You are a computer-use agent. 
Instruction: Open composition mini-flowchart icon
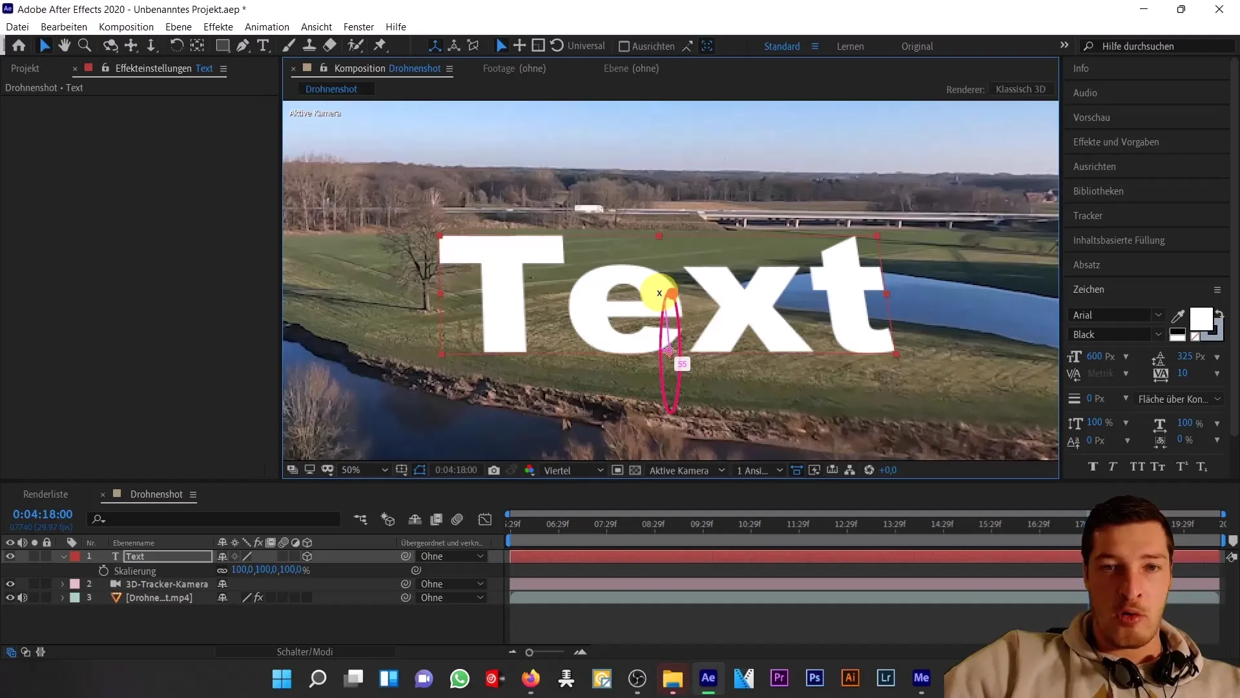point(360,519)
